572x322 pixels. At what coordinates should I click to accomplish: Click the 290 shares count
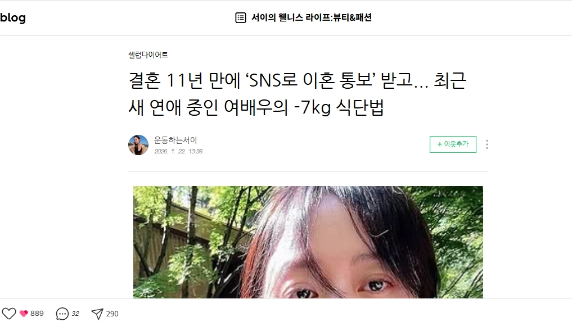(x=112, y=314)
